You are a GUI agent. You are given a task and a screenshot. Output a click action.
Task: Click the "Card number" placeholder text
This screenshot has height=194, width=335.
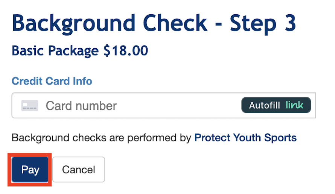point(81,106)
